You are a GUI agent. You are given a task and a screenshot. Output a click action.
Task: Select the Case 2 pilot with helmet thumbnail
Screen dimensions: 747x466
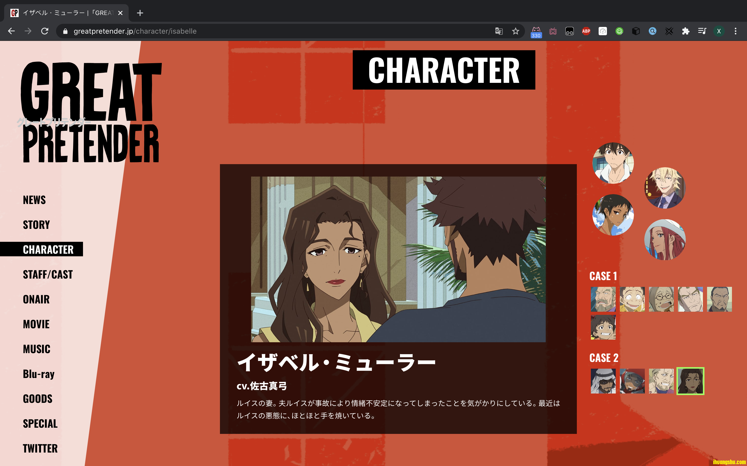(632, 381)
